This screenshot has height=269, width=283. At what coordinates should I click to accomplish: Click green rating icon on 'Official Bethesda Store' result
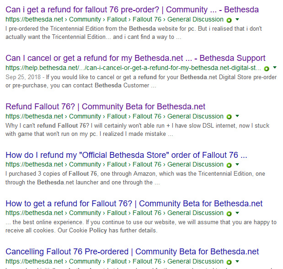tap(229, 165)
